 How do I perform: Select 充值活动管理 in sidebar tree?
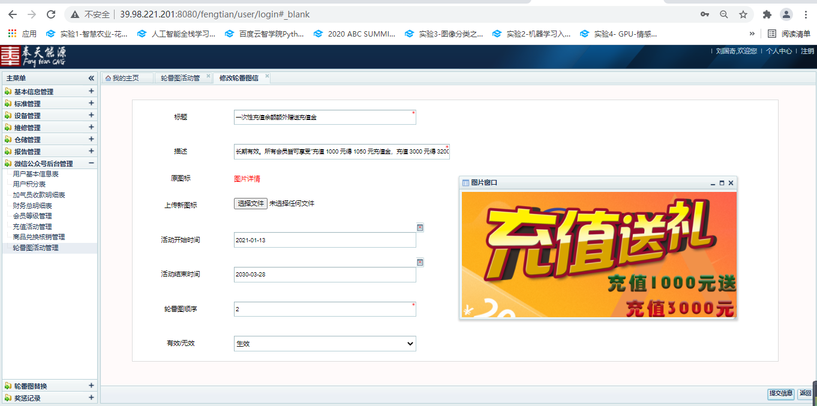click(32, 227)
